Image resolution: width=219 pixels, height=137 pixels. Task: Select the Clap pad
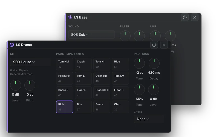[x=120, y=107]
